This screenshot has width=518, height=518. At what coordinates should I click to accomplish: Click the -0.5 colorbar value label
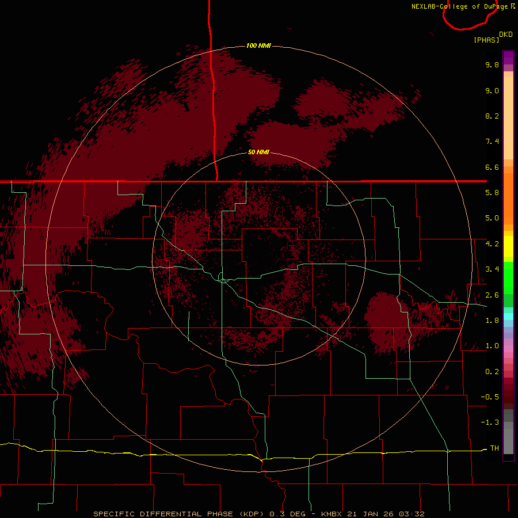pyautogui.click(x=490, y=397)
